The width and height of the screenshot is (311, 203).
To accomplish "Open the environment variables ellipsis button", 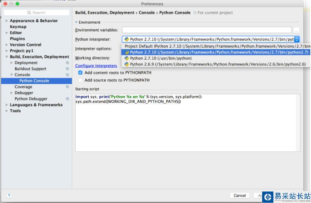I will point(296,30).
